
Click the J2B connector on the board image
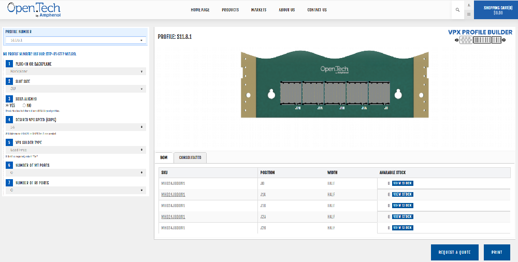tap(291, 93)
